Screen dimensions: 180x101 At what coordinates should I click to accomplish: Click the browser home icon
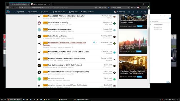[x=17, y=8]
